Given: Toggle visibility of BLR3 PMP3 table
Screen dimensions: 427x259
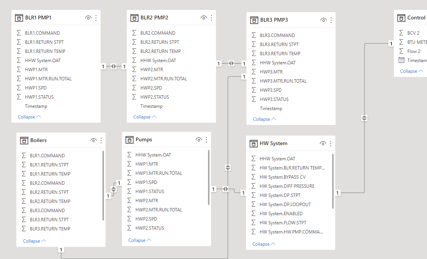Looking at the screenshot, I should pos(323,20).
